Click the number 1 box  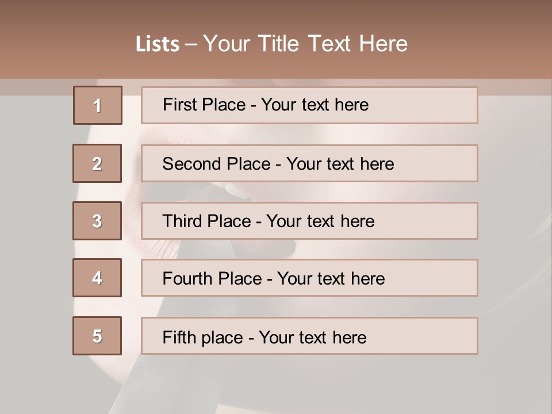[97, 105]
